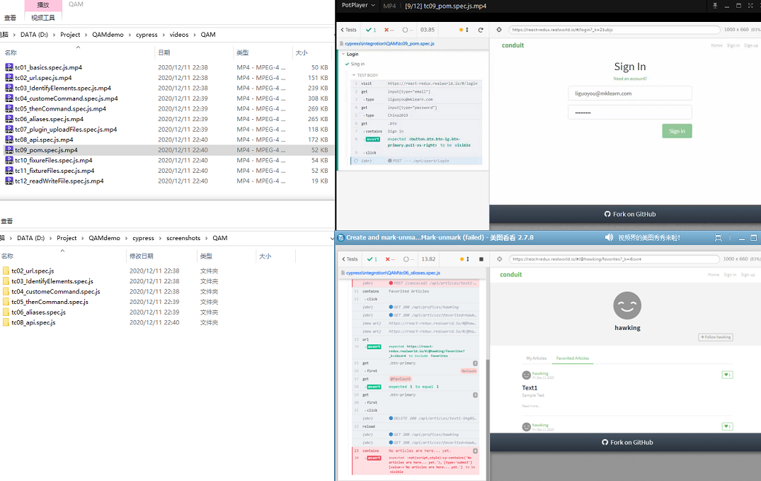Viewport: 761px width, 481px height.
Task: Toggle auto-scrolling arrows in the upper Cypress runner
Action: (x=467, y=30)
